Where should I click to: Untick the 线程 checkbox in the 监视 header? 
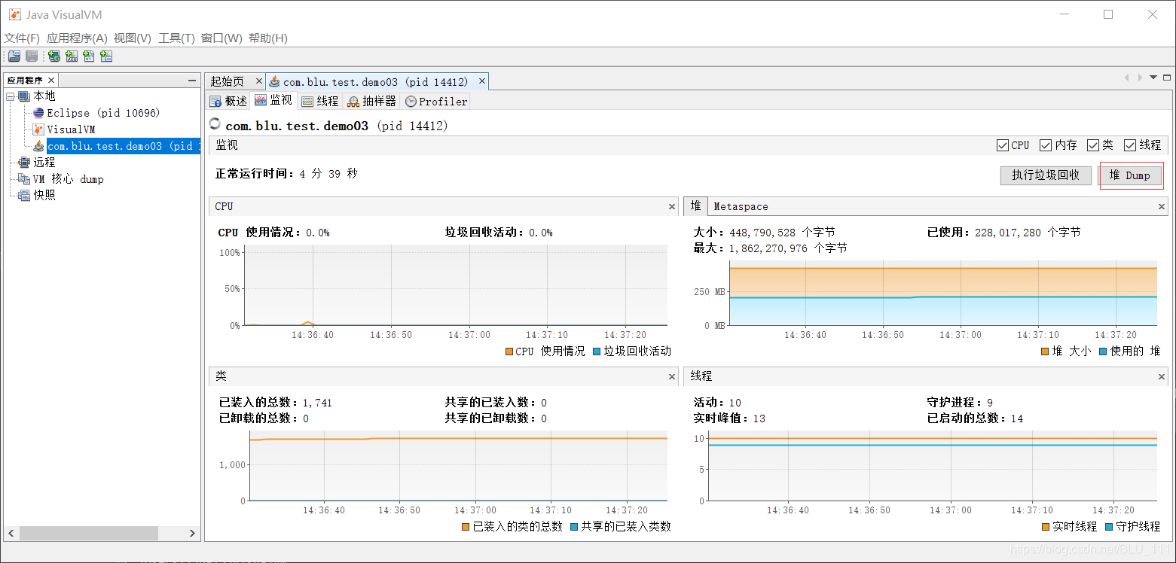pyautogui.click(x=1130, y=145)
